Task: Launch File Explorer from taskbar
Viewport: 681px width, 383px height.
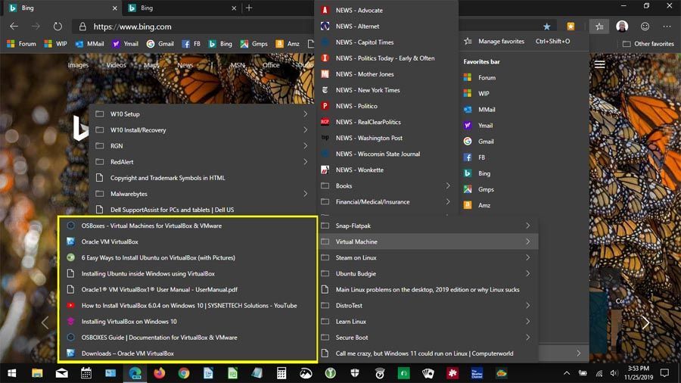Action: (37, 373)
